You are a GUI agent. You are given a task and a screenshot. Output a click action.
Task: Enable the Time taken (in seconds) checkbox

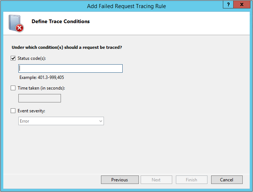coord(13,88)
